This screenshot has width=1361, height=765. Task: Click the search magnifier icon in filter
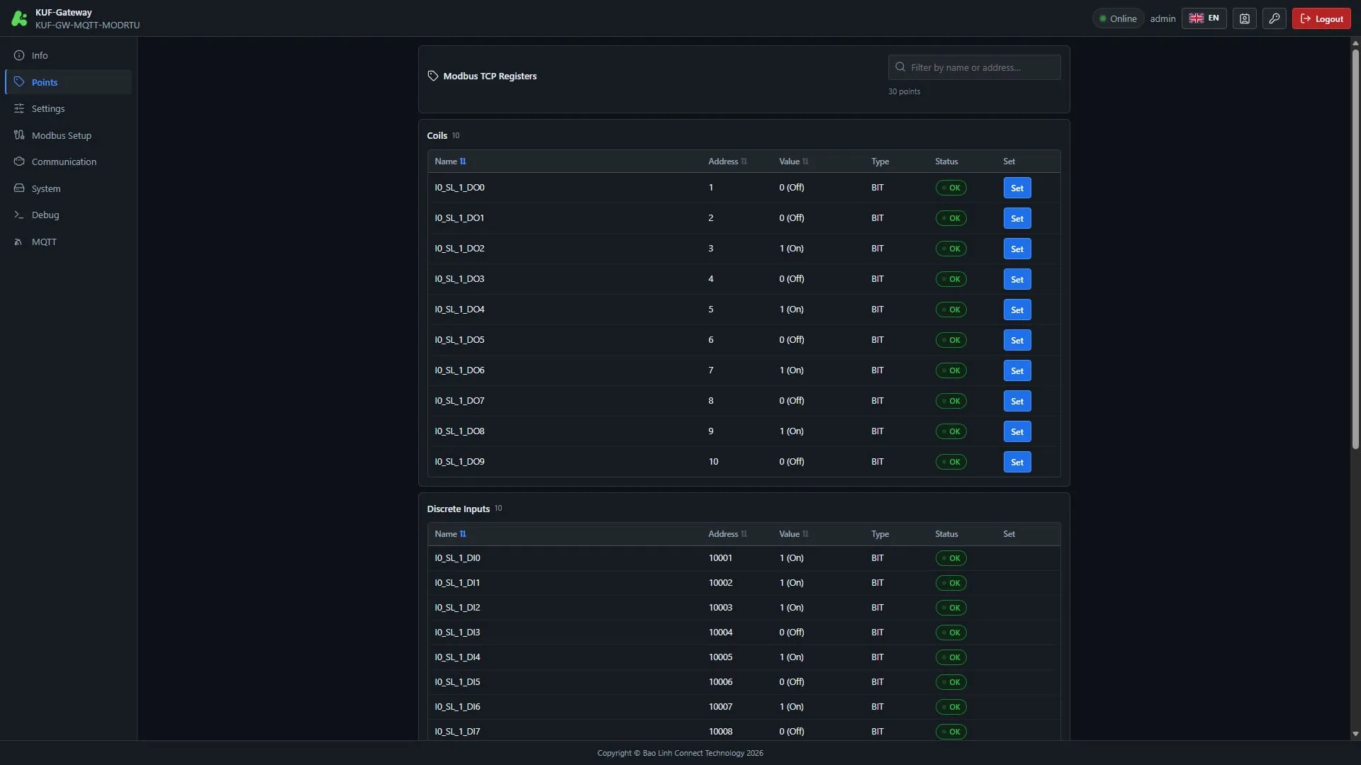tap(900, 67)
